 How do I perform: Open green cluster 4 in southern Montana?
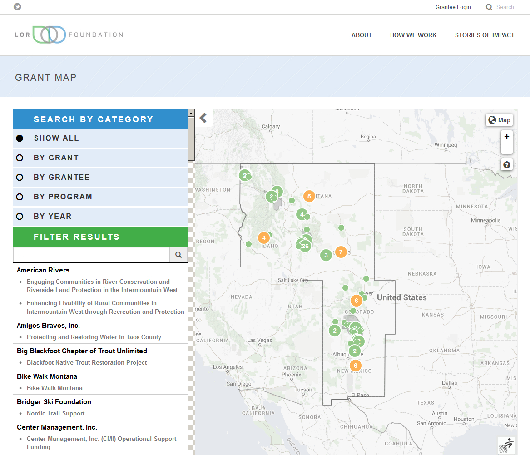point(302,214)
